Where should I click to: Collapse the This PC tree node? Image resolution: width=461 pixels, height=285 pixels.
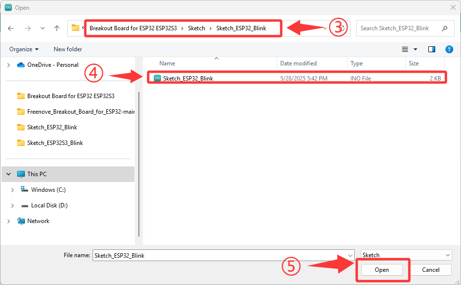coord(8,174)
